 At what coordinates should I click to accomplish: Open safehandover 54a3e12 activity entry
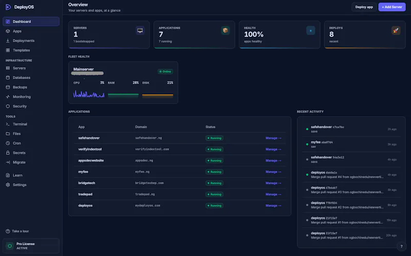(x=351, y=160)
